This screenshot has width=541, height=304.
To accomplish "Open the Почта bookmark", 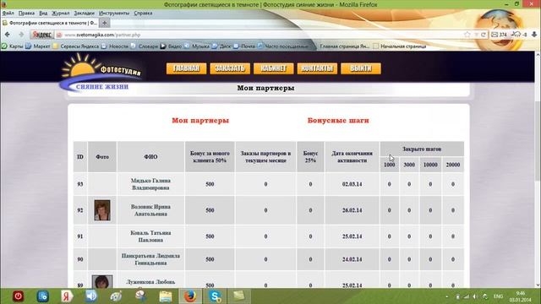I will (244, 46).
